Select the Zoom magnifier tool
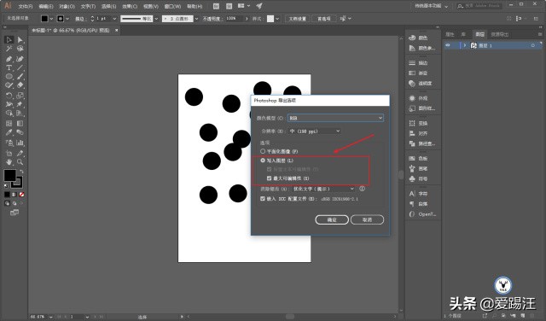Screen dimensions: 546x321 click(x=20, y=162)
